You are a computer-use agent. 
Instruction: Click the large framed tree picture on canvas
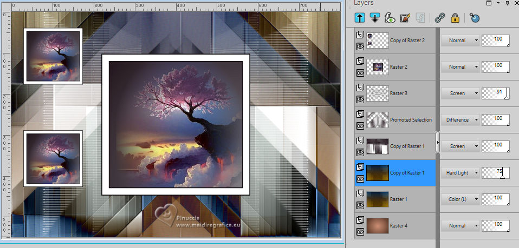[x=176, y=124]
